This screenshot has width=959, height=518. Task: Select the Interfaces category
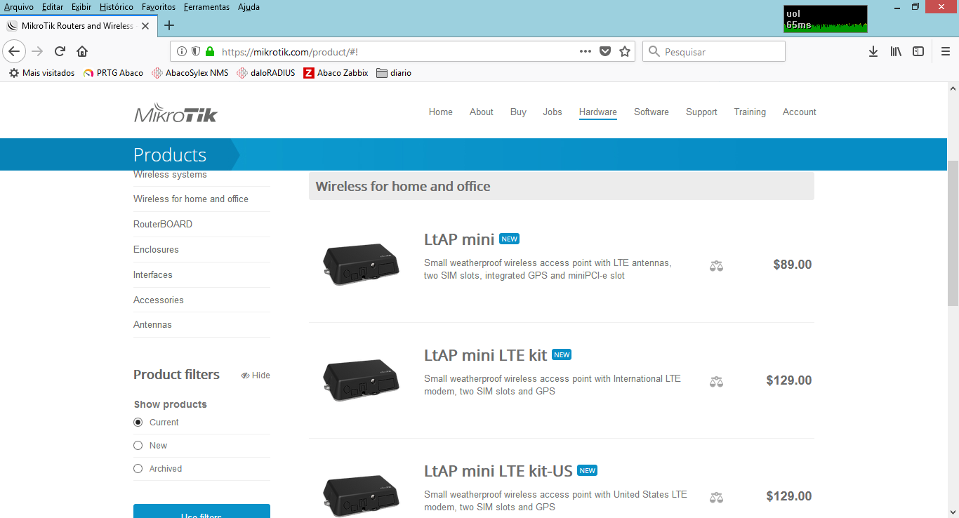(153, 275)
